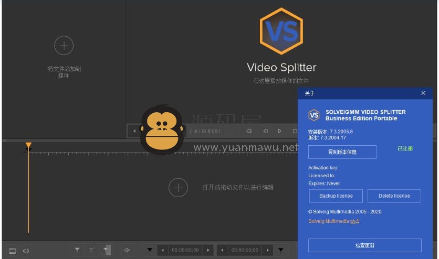The image size is (439, 259).
Task: Click the 复制版本信息 copy version info button
Action: [x=342, y=152]
